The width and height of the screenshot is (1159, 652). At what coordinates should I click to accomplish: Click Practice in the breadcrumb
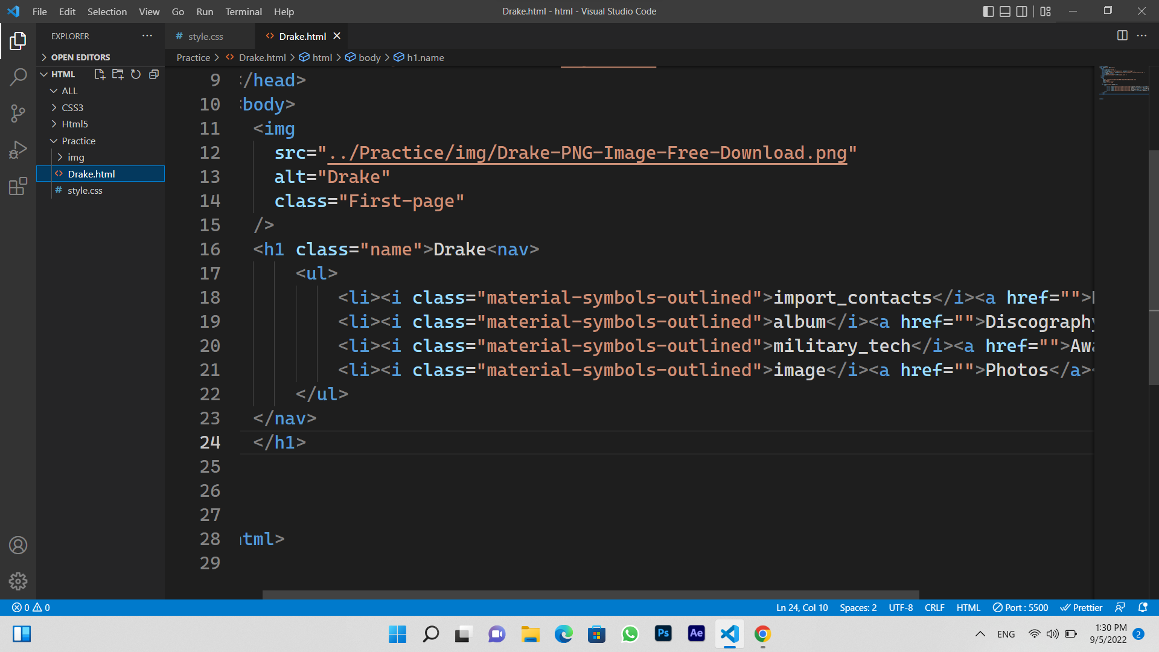(x=193, y=57)
